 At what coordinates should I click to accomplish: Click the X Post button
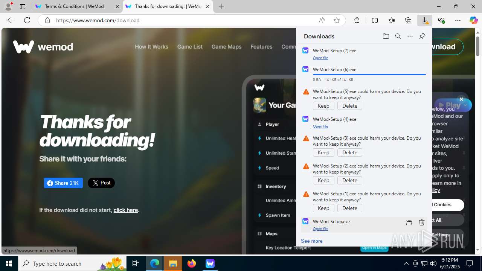[x=101, y=183]
